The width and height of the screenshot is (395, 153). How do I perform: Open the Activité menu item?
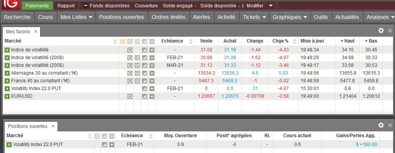(226, 17)
